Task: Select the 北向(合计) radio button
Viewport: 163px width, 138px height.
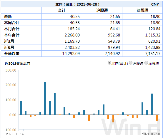Action: pyautogui.click(x=109, y=63)
